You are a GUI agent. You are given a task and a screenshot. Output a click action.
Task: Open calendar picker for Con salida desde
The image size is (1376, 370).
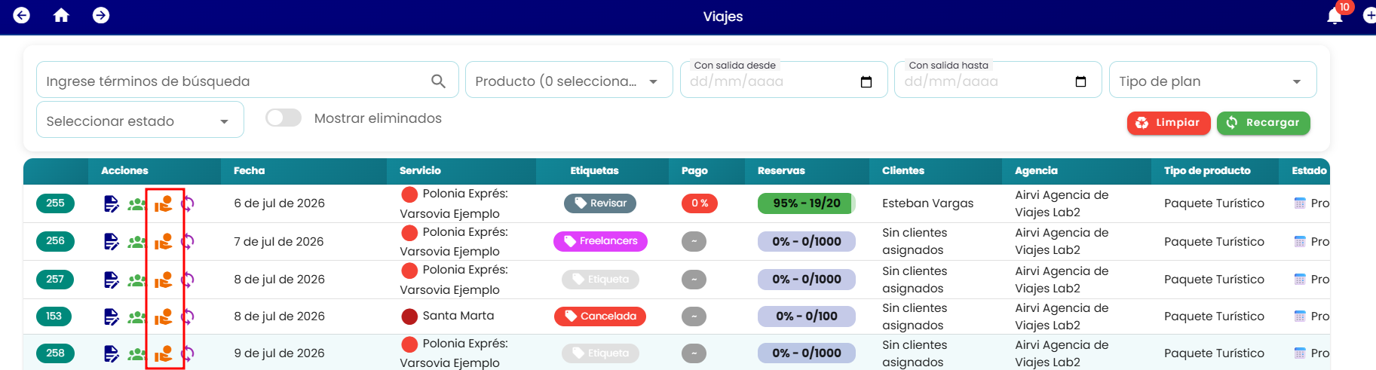866,81
